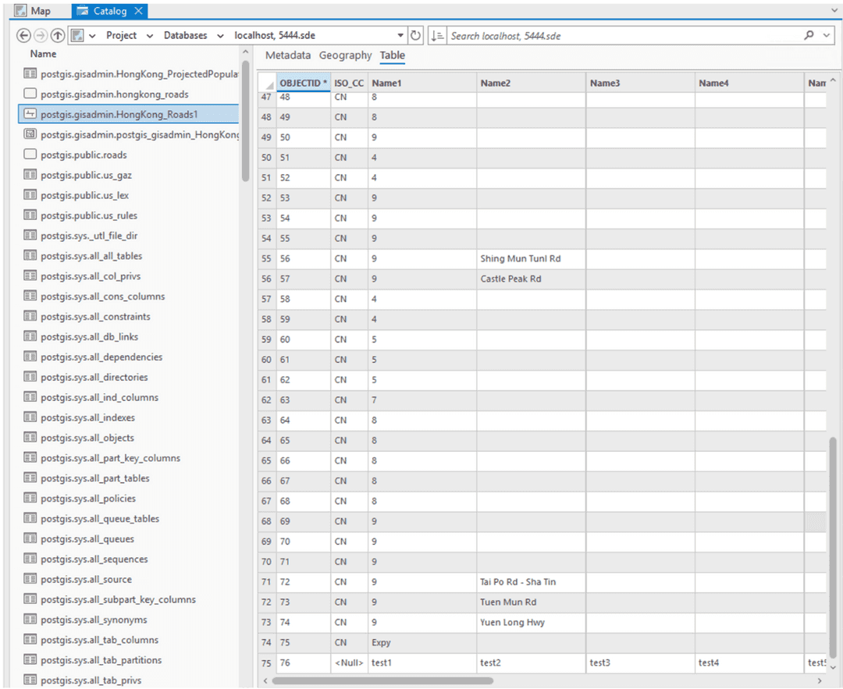Click the Back navigation arrow
The image size is (843, 689).
[23, 35]
